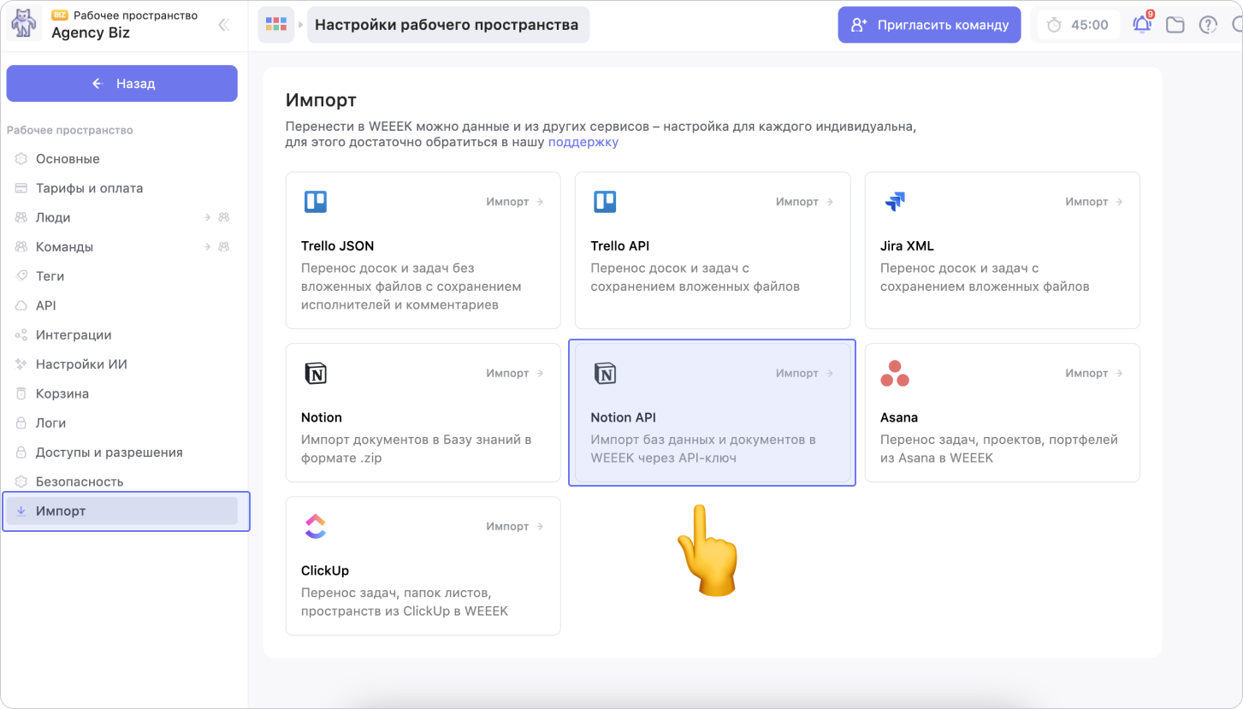Image resolution: width=1243 pixels, height=709 pixels.
Task: Click the timer stopwatch icon
Action: point(1054,25)
